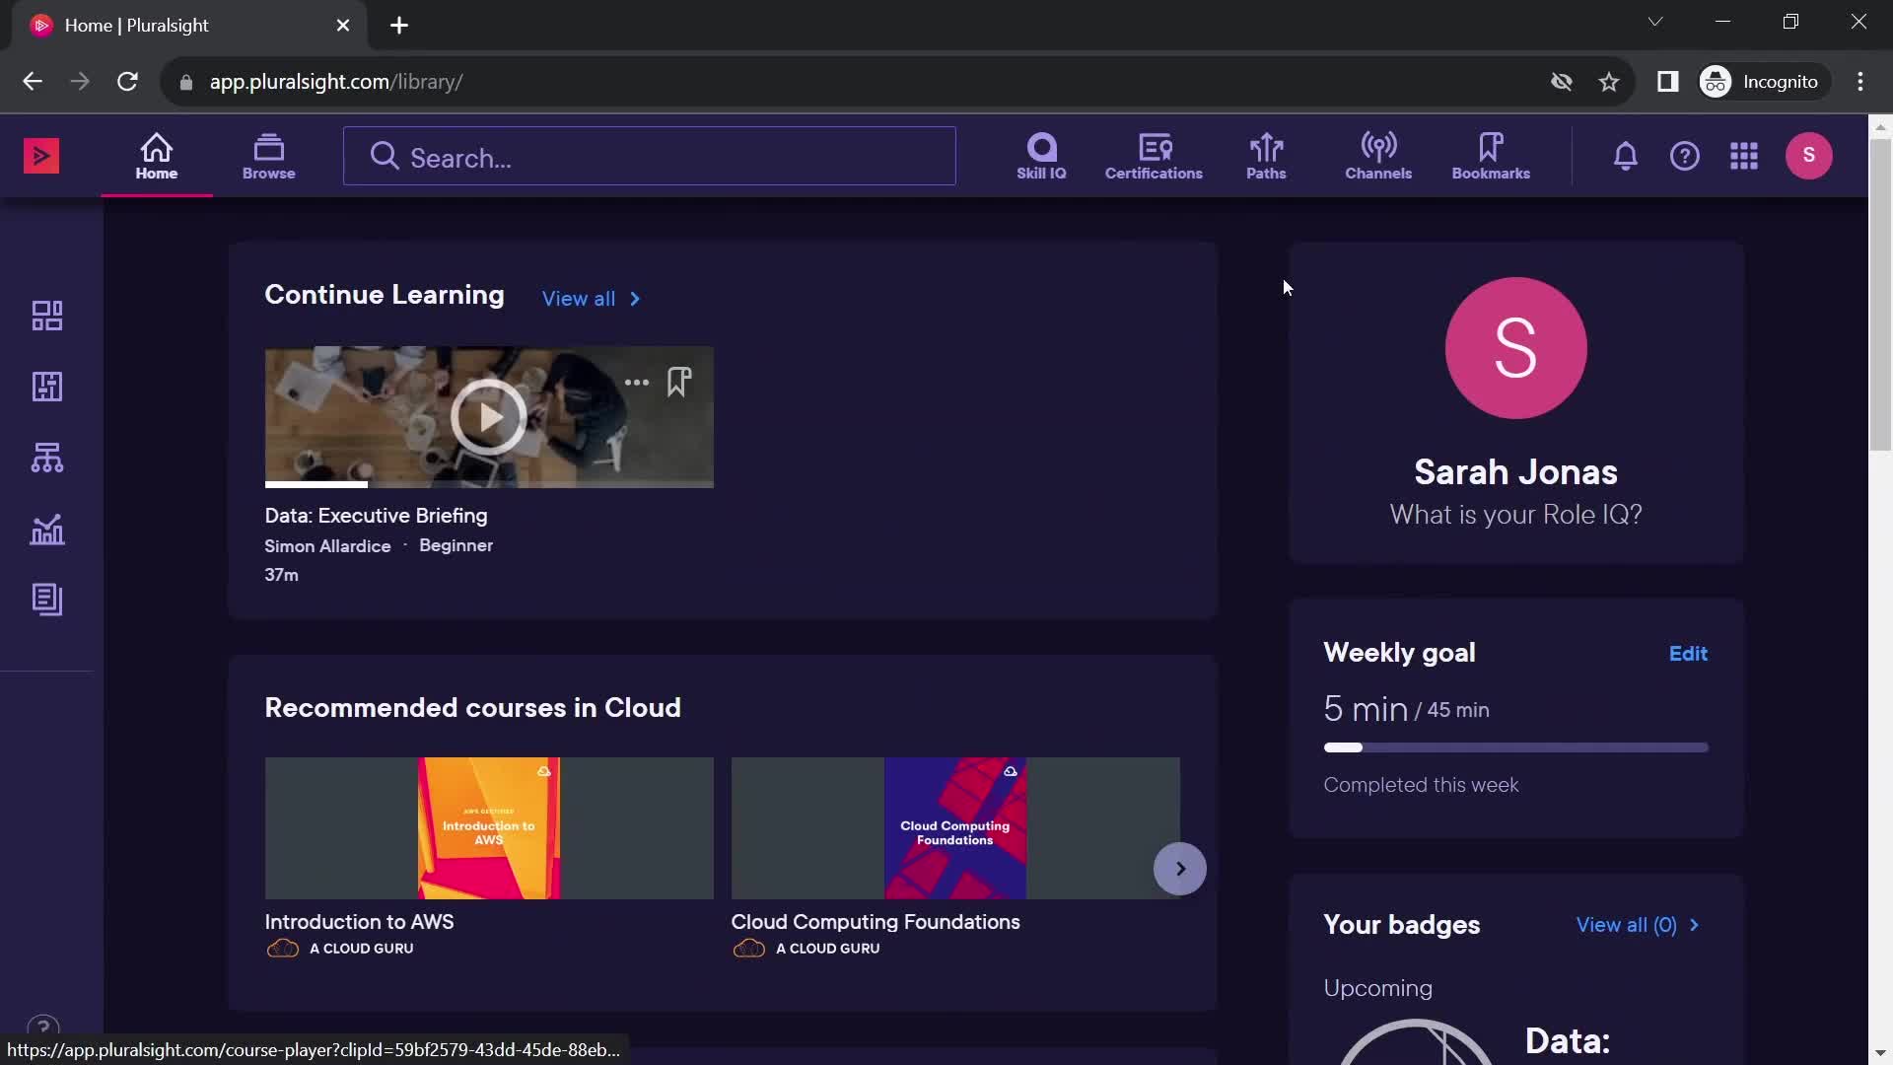View all Continue Learning courses
The width and height of the screenshot is (1893, 1065).
coord(592,299)
